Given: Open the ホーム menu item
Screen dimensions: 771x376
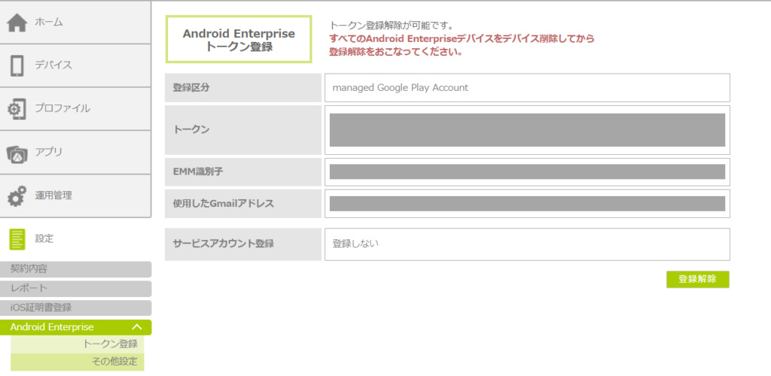Looking at the screenshot, I should [49, 23].
